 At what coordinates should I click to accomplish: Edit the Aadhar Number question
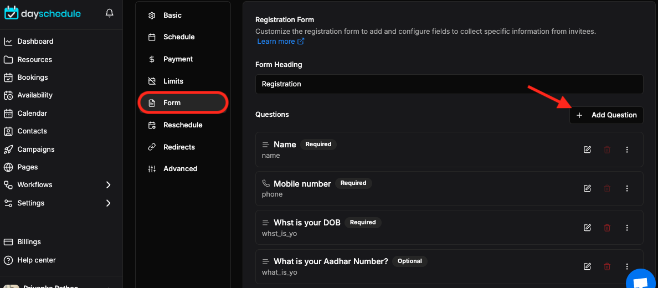587,266
